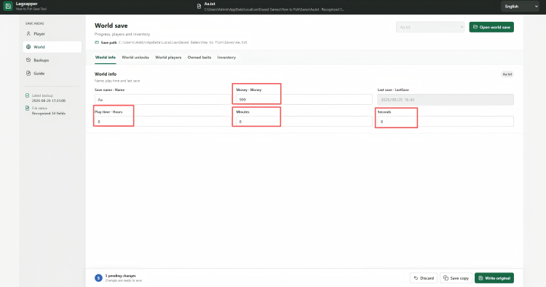Screen dimensions: 546x287
Task: Click the Last save date field
Action: pyautogui.click(x=446, y=100)
